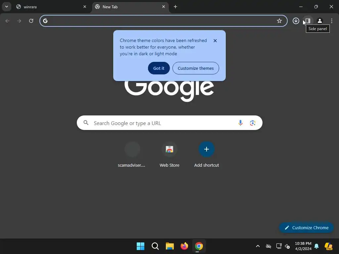
Task: Search by image with Google Lens icon
Action: [x=253, y=123]
